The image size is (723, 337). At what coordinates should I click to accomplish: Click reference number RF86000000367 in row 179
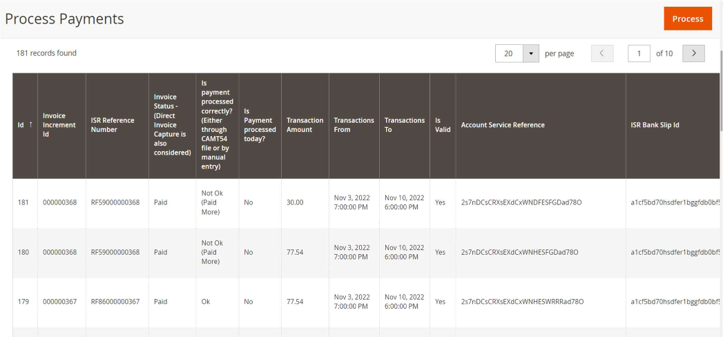[115, 302]
